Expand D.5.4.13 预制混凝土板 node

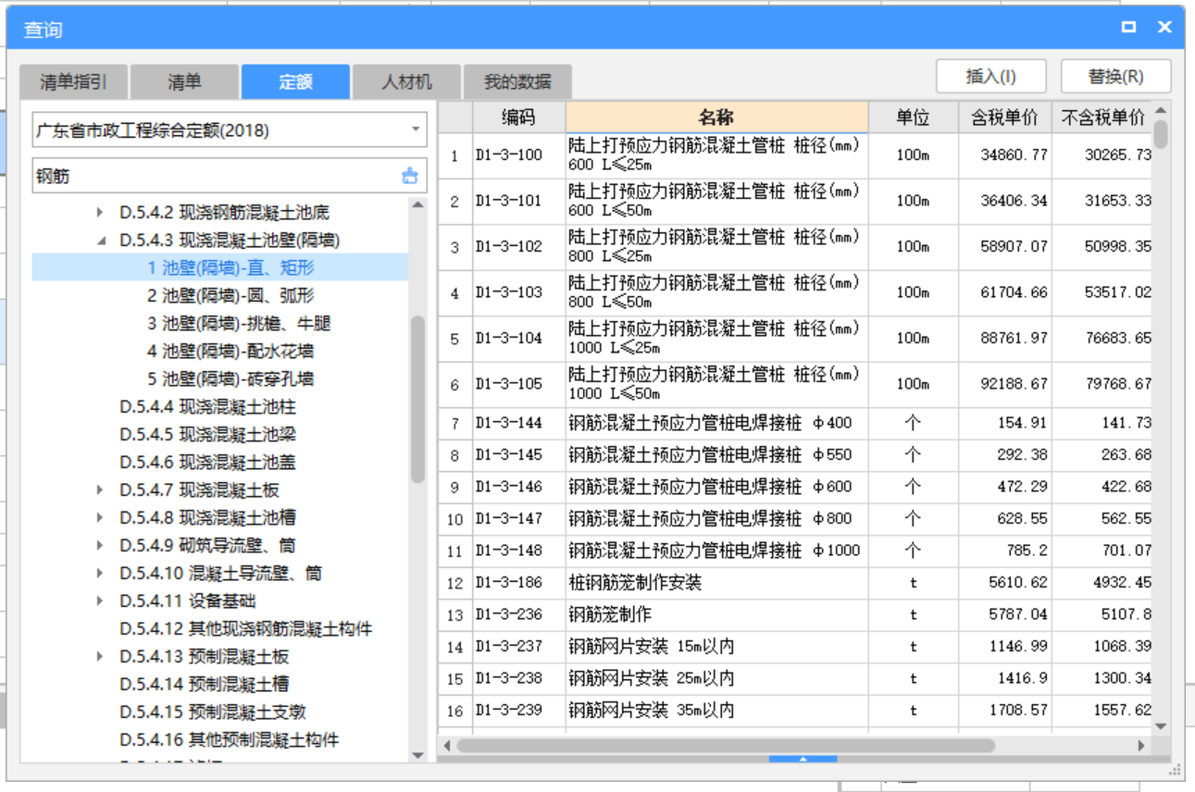[101, 657]
